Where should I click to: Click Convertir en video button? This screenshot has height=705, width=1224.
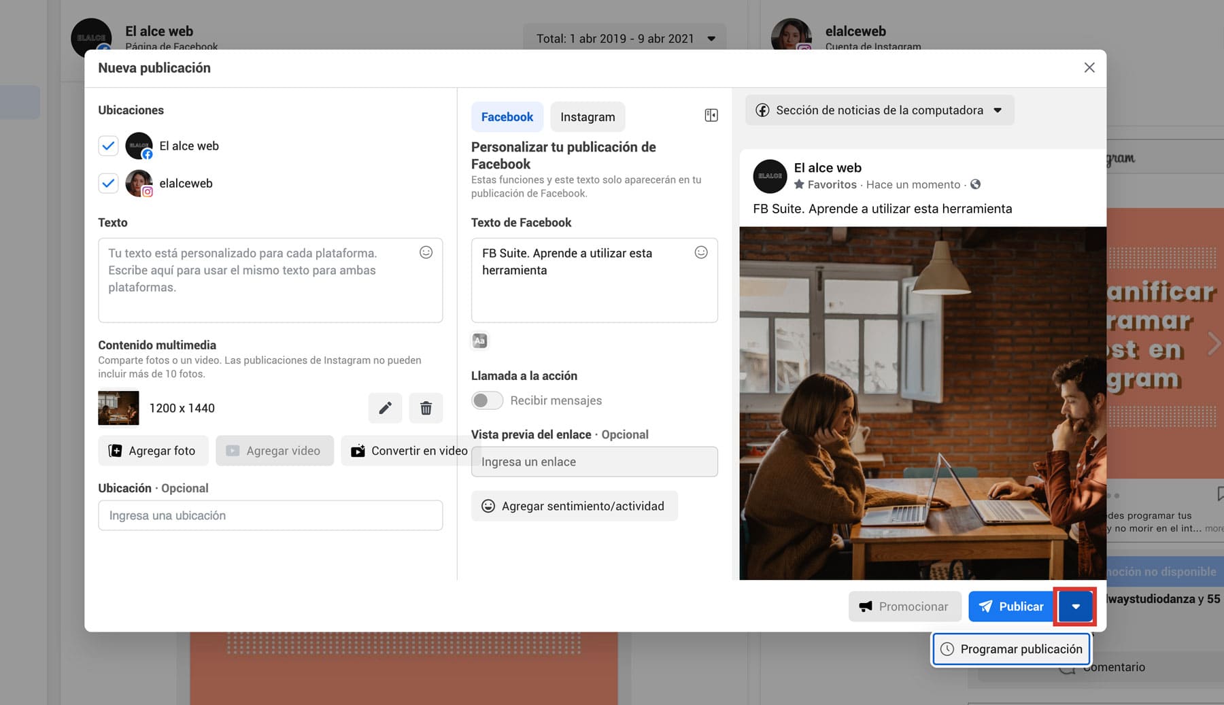point(410,451)
